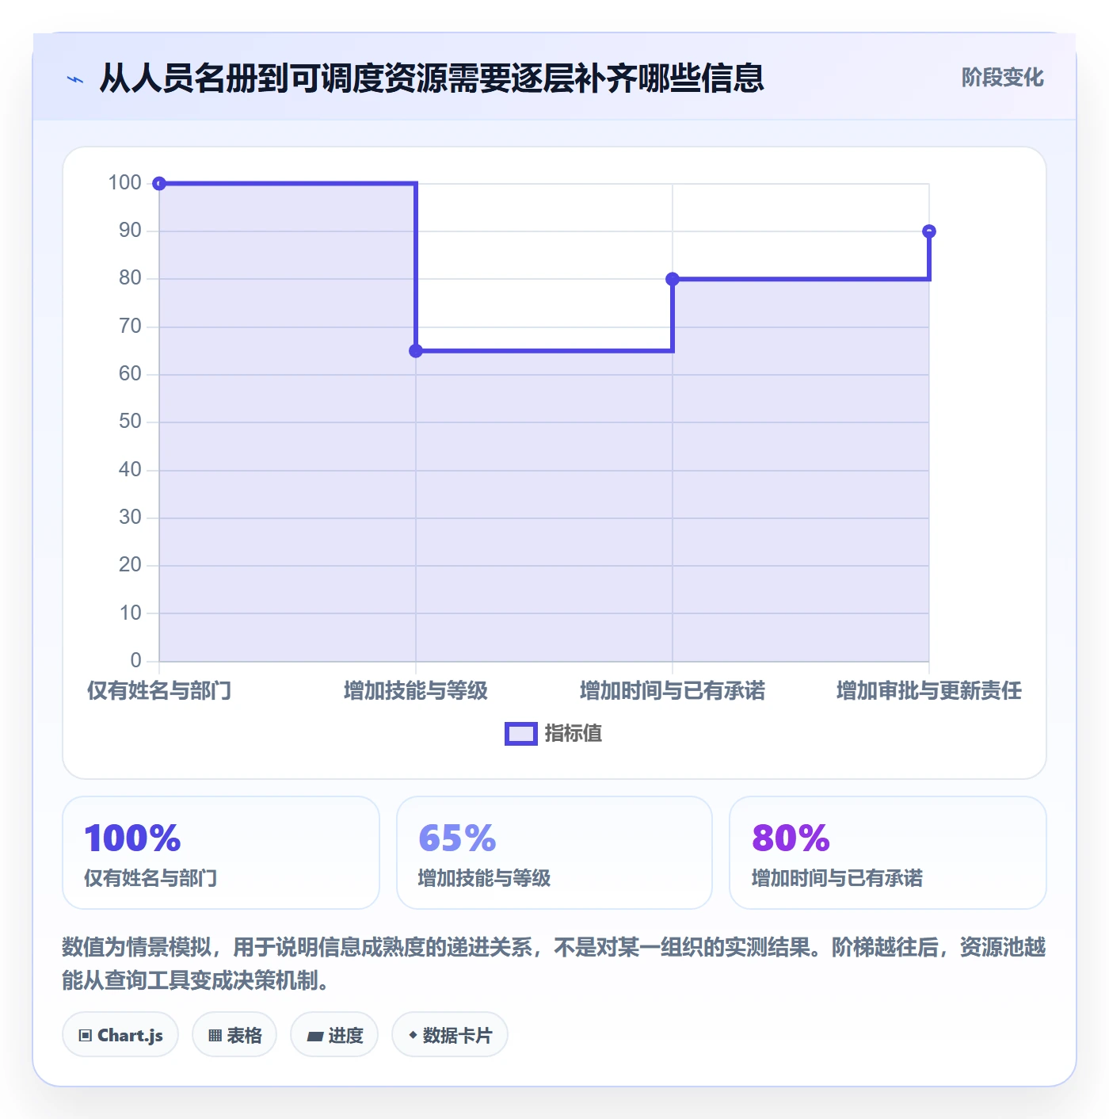Click the y-axis value 50
This screenshot has width=1109, height=1119.
(130, 422)
